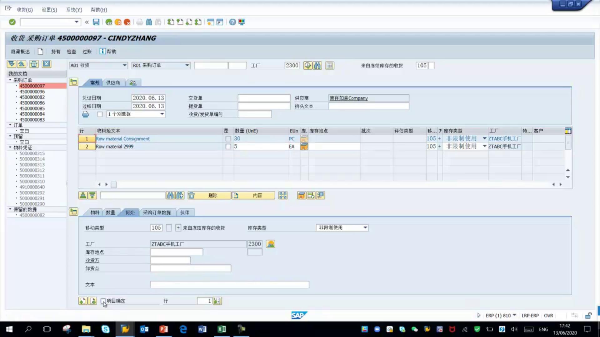Click the Print icon in toolbar

coord(140,22)
